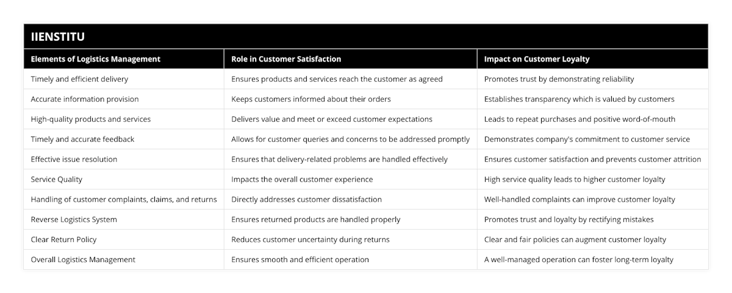Image resolution: width=732 pixels, height=293 pixels.
Task: Select 'Promotes trust by demonstrating reliability' cell
Action: tap(559, 79)
